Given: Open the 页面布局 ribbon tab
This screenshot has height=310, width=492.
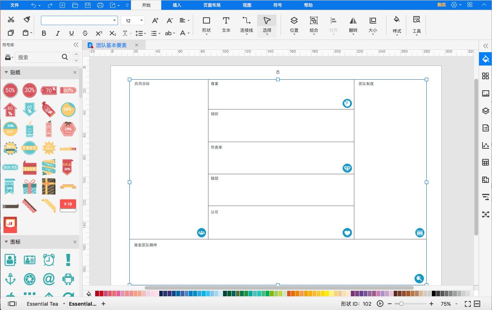Looking at the screenshot, I should click(212, 5).
